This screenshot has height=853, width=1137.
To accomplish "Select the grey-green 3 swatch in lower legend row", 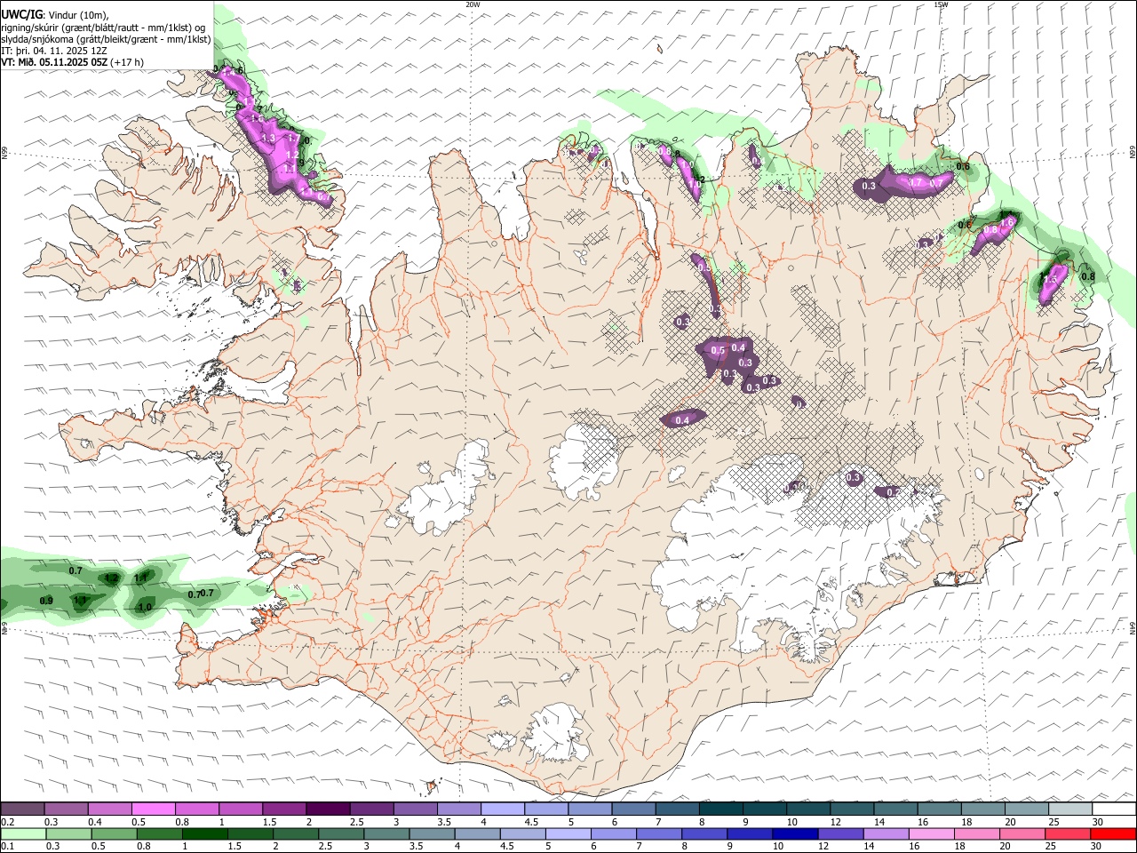I will pyautogui.click(x=386, y=834).
